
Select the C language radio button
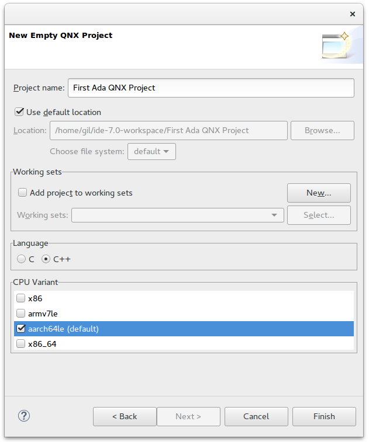(x=21, y=259)
